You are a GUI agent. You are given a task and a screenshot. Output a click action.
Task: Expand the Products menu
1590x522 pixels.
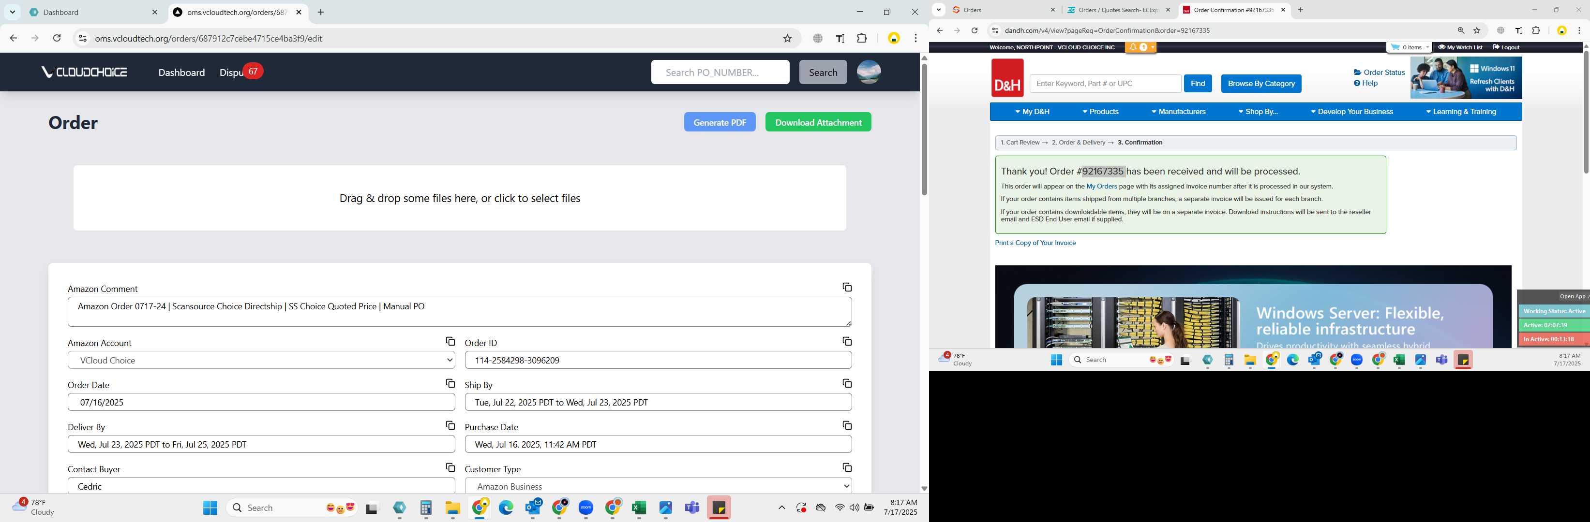[x=1100, y=112]
